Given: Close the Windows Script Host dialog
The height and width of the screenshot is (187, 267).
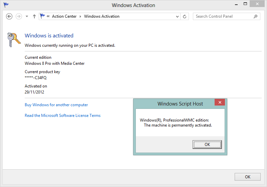Looking at the screenshot, I should (x=219, y=103).
